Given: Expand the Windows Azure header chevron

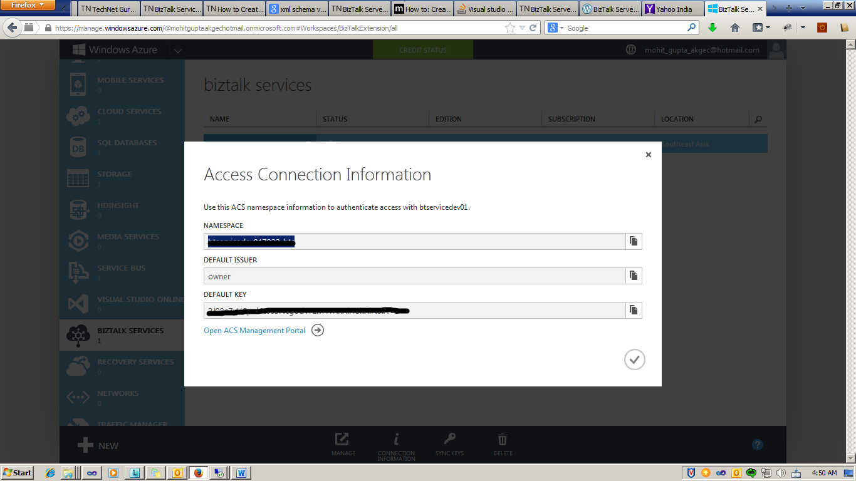Looking at the screenshot, I should click(178, 51).
